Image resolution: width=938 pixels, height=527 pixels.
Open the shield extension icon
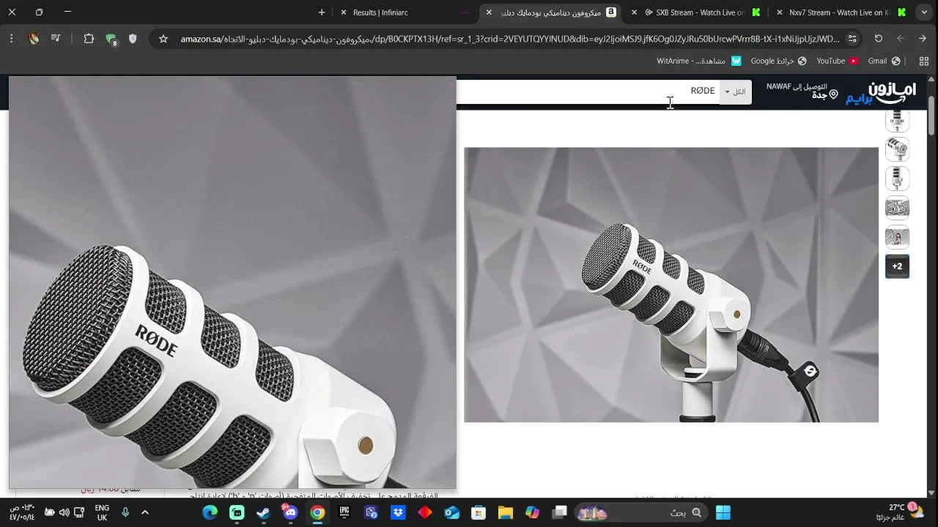(x=133, y=39)
